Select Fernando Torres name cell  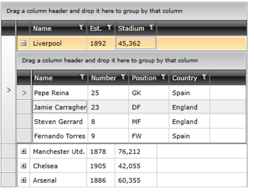click(60, 136)
